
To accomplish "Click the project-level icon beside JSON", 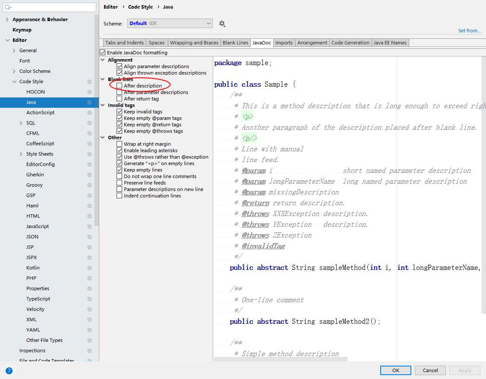I will 90,237.
